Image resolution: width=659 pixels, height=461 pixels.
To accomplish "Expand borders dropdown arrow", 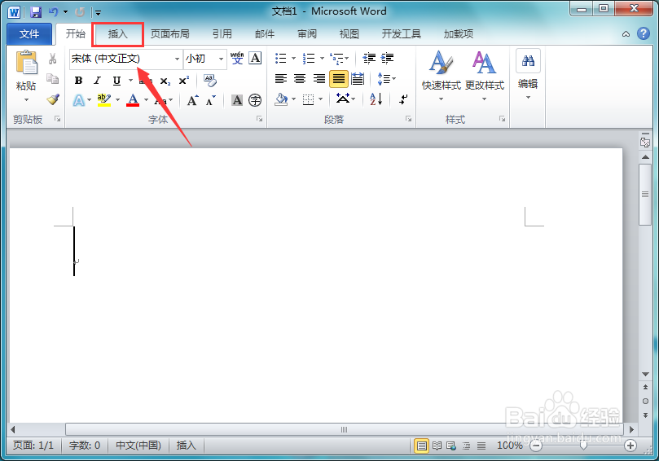I will point(321,99).
